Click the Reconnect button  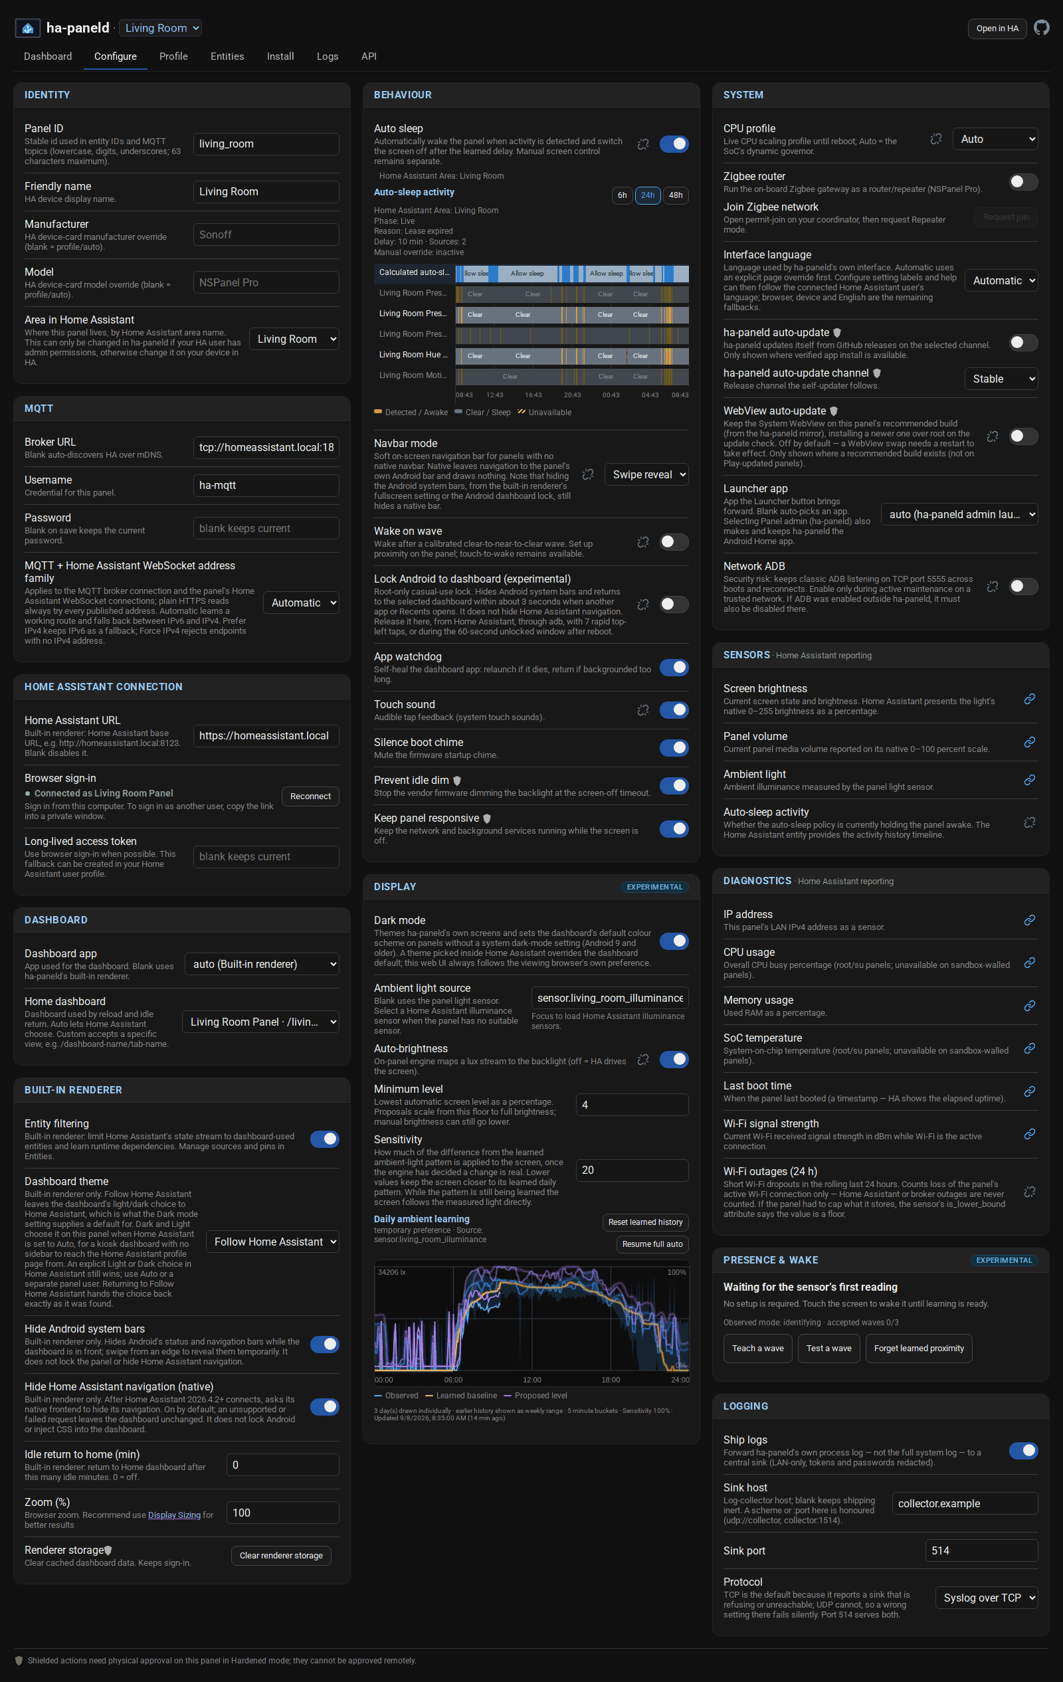pyautogui.click(x=310, y=797)
